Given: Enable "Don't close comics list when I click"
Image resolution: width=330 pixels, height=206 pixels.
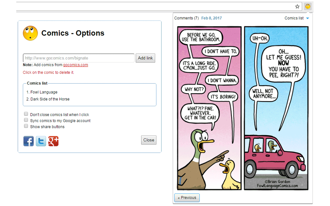Looking at the screenshot, I should click(26, 114).
